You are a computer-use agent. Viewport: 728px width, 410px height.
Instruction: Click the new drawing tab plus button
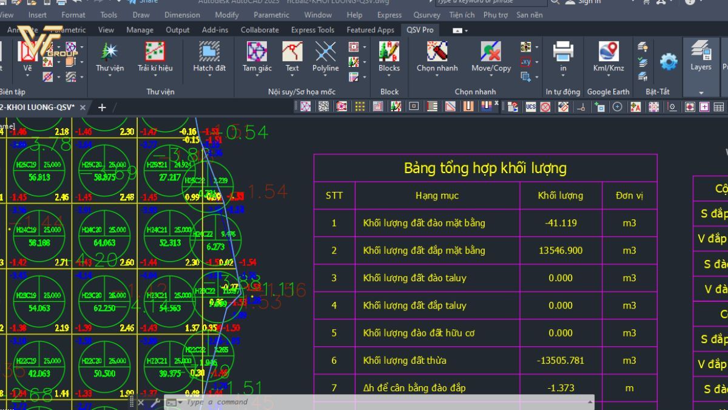point(102,108)
